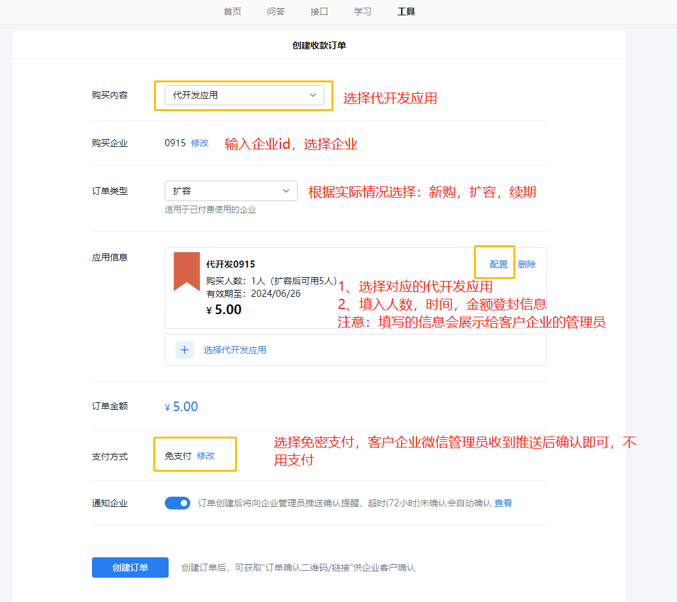Click the chevron arrow in 购买内容 selector

(313, 95)
